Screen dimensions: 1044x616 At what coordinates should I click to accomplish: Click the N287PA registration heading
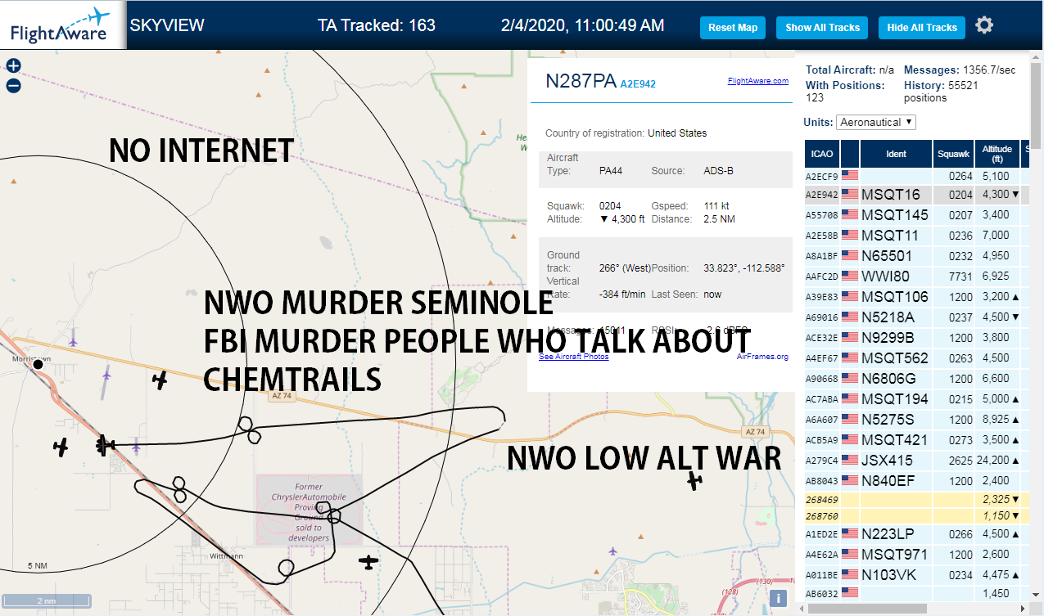(x=581, y=81)
